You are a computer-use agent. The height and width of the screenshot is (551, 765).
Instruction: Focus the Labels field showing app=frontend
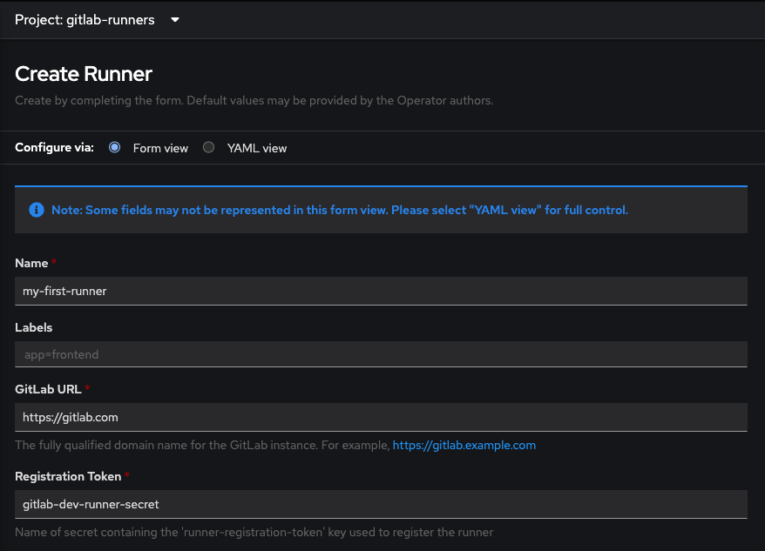(x=381, y=354)
